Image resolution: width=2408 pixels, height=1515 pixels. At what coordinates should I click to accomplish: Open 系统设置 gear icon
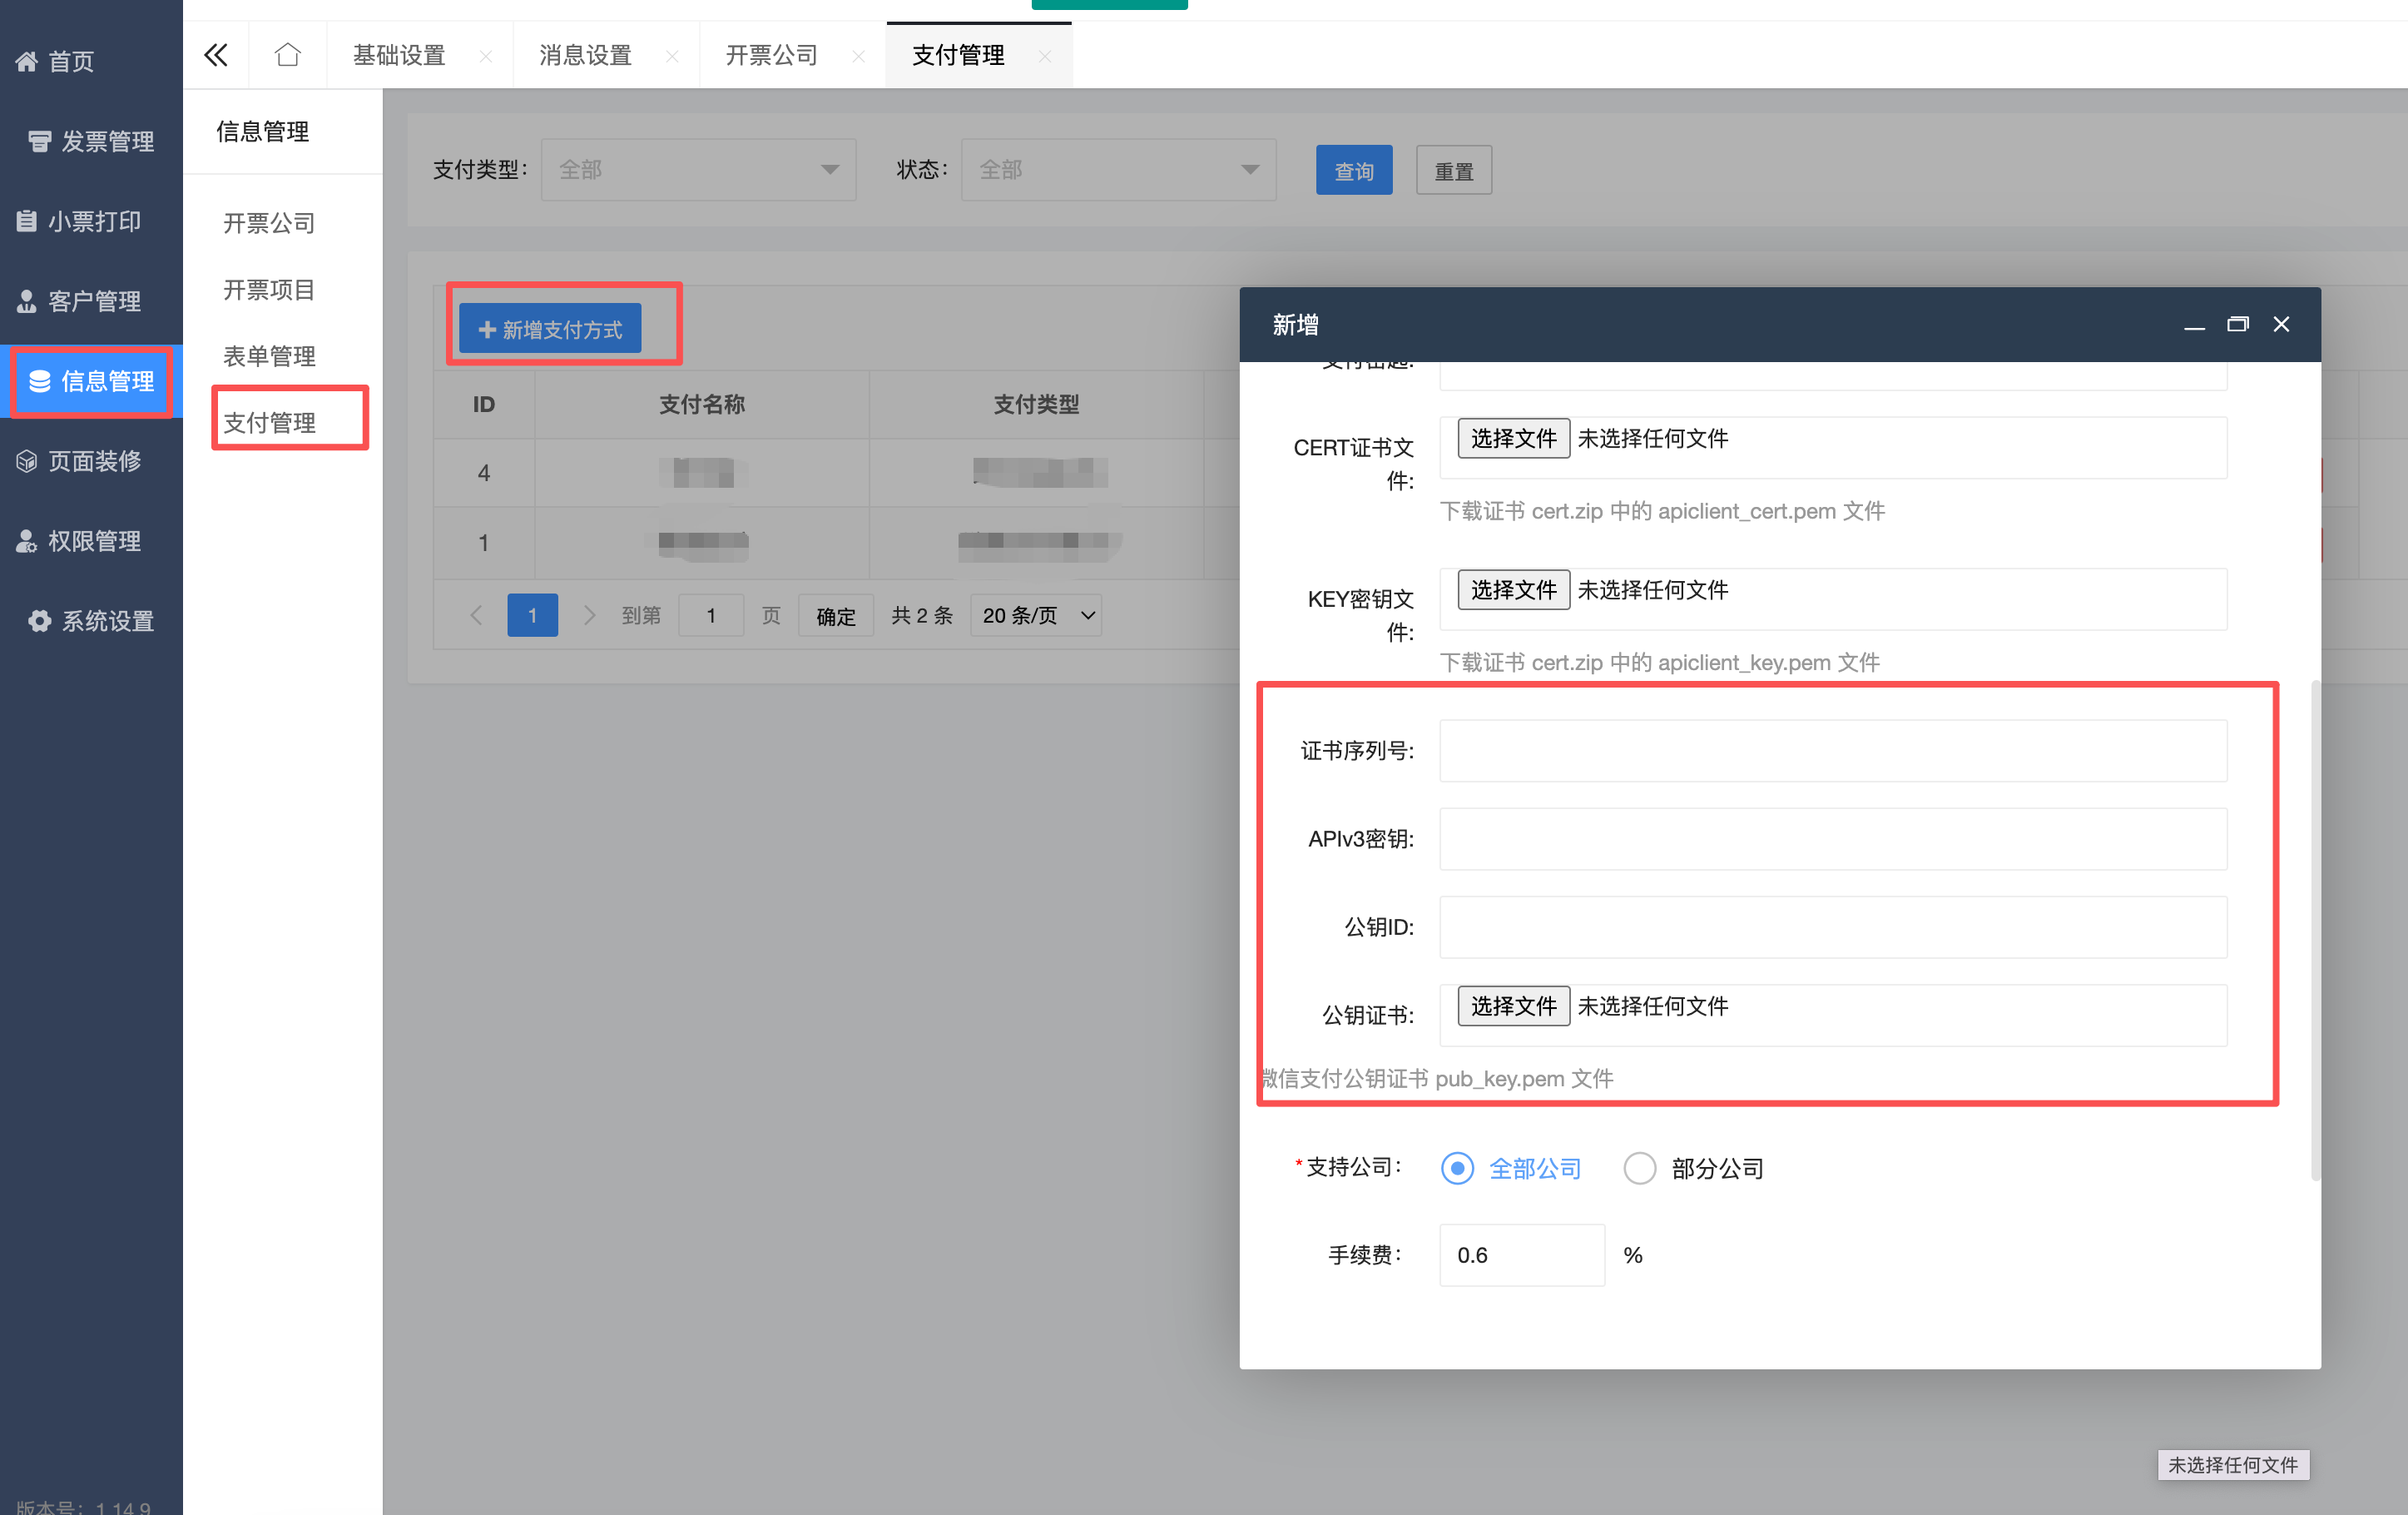tap(40, 622)
